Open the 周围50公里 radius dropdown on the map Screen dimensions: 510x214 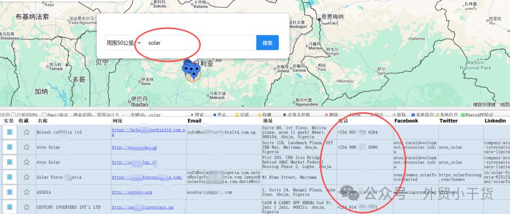[x=123, y=42]
